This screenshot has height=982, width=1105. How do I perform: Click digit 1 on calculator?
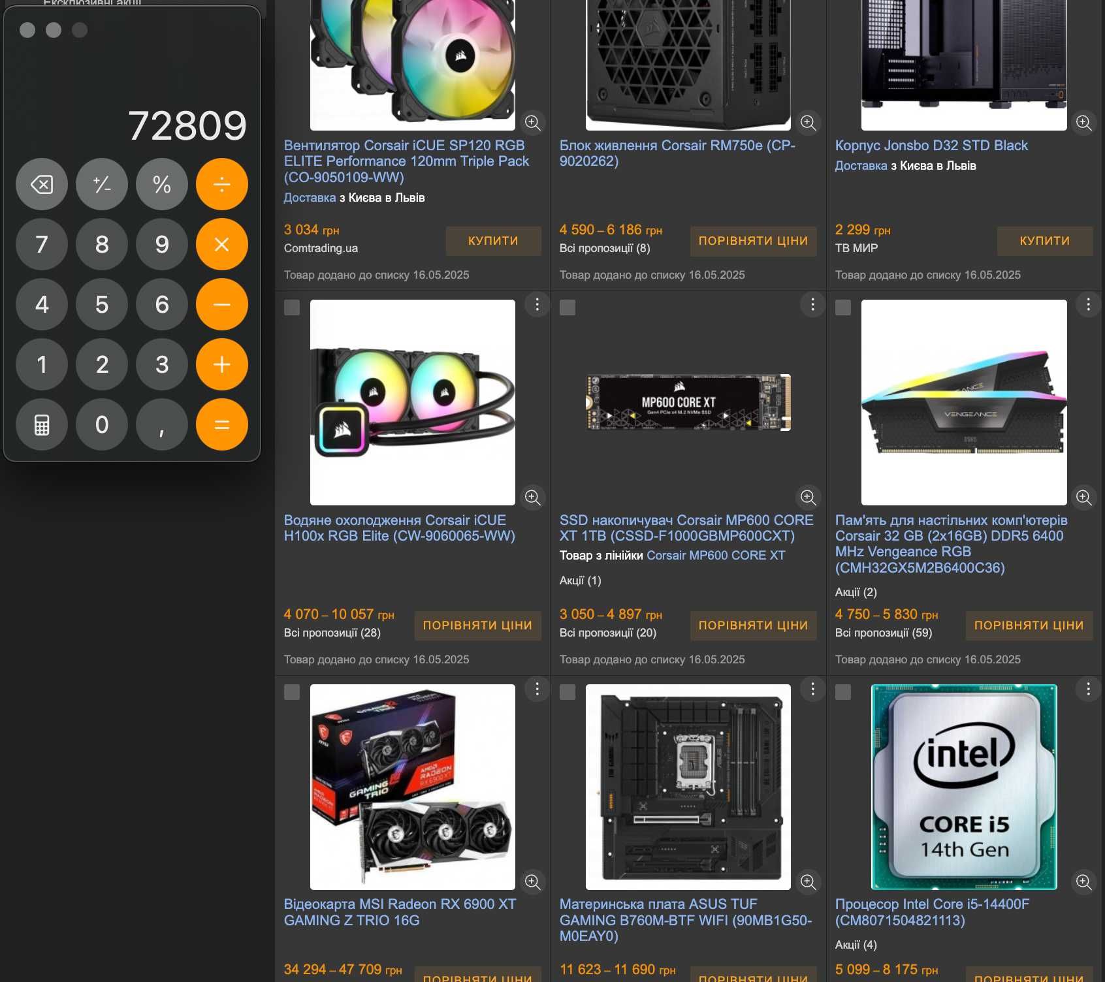(42, 364)
